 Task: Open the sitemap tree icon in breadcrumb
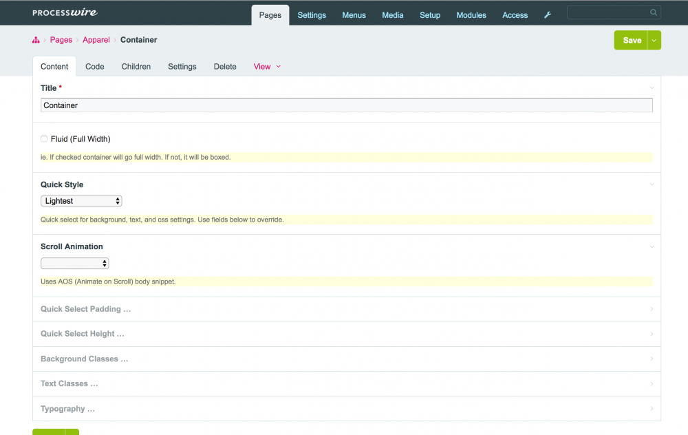point(36,40)
